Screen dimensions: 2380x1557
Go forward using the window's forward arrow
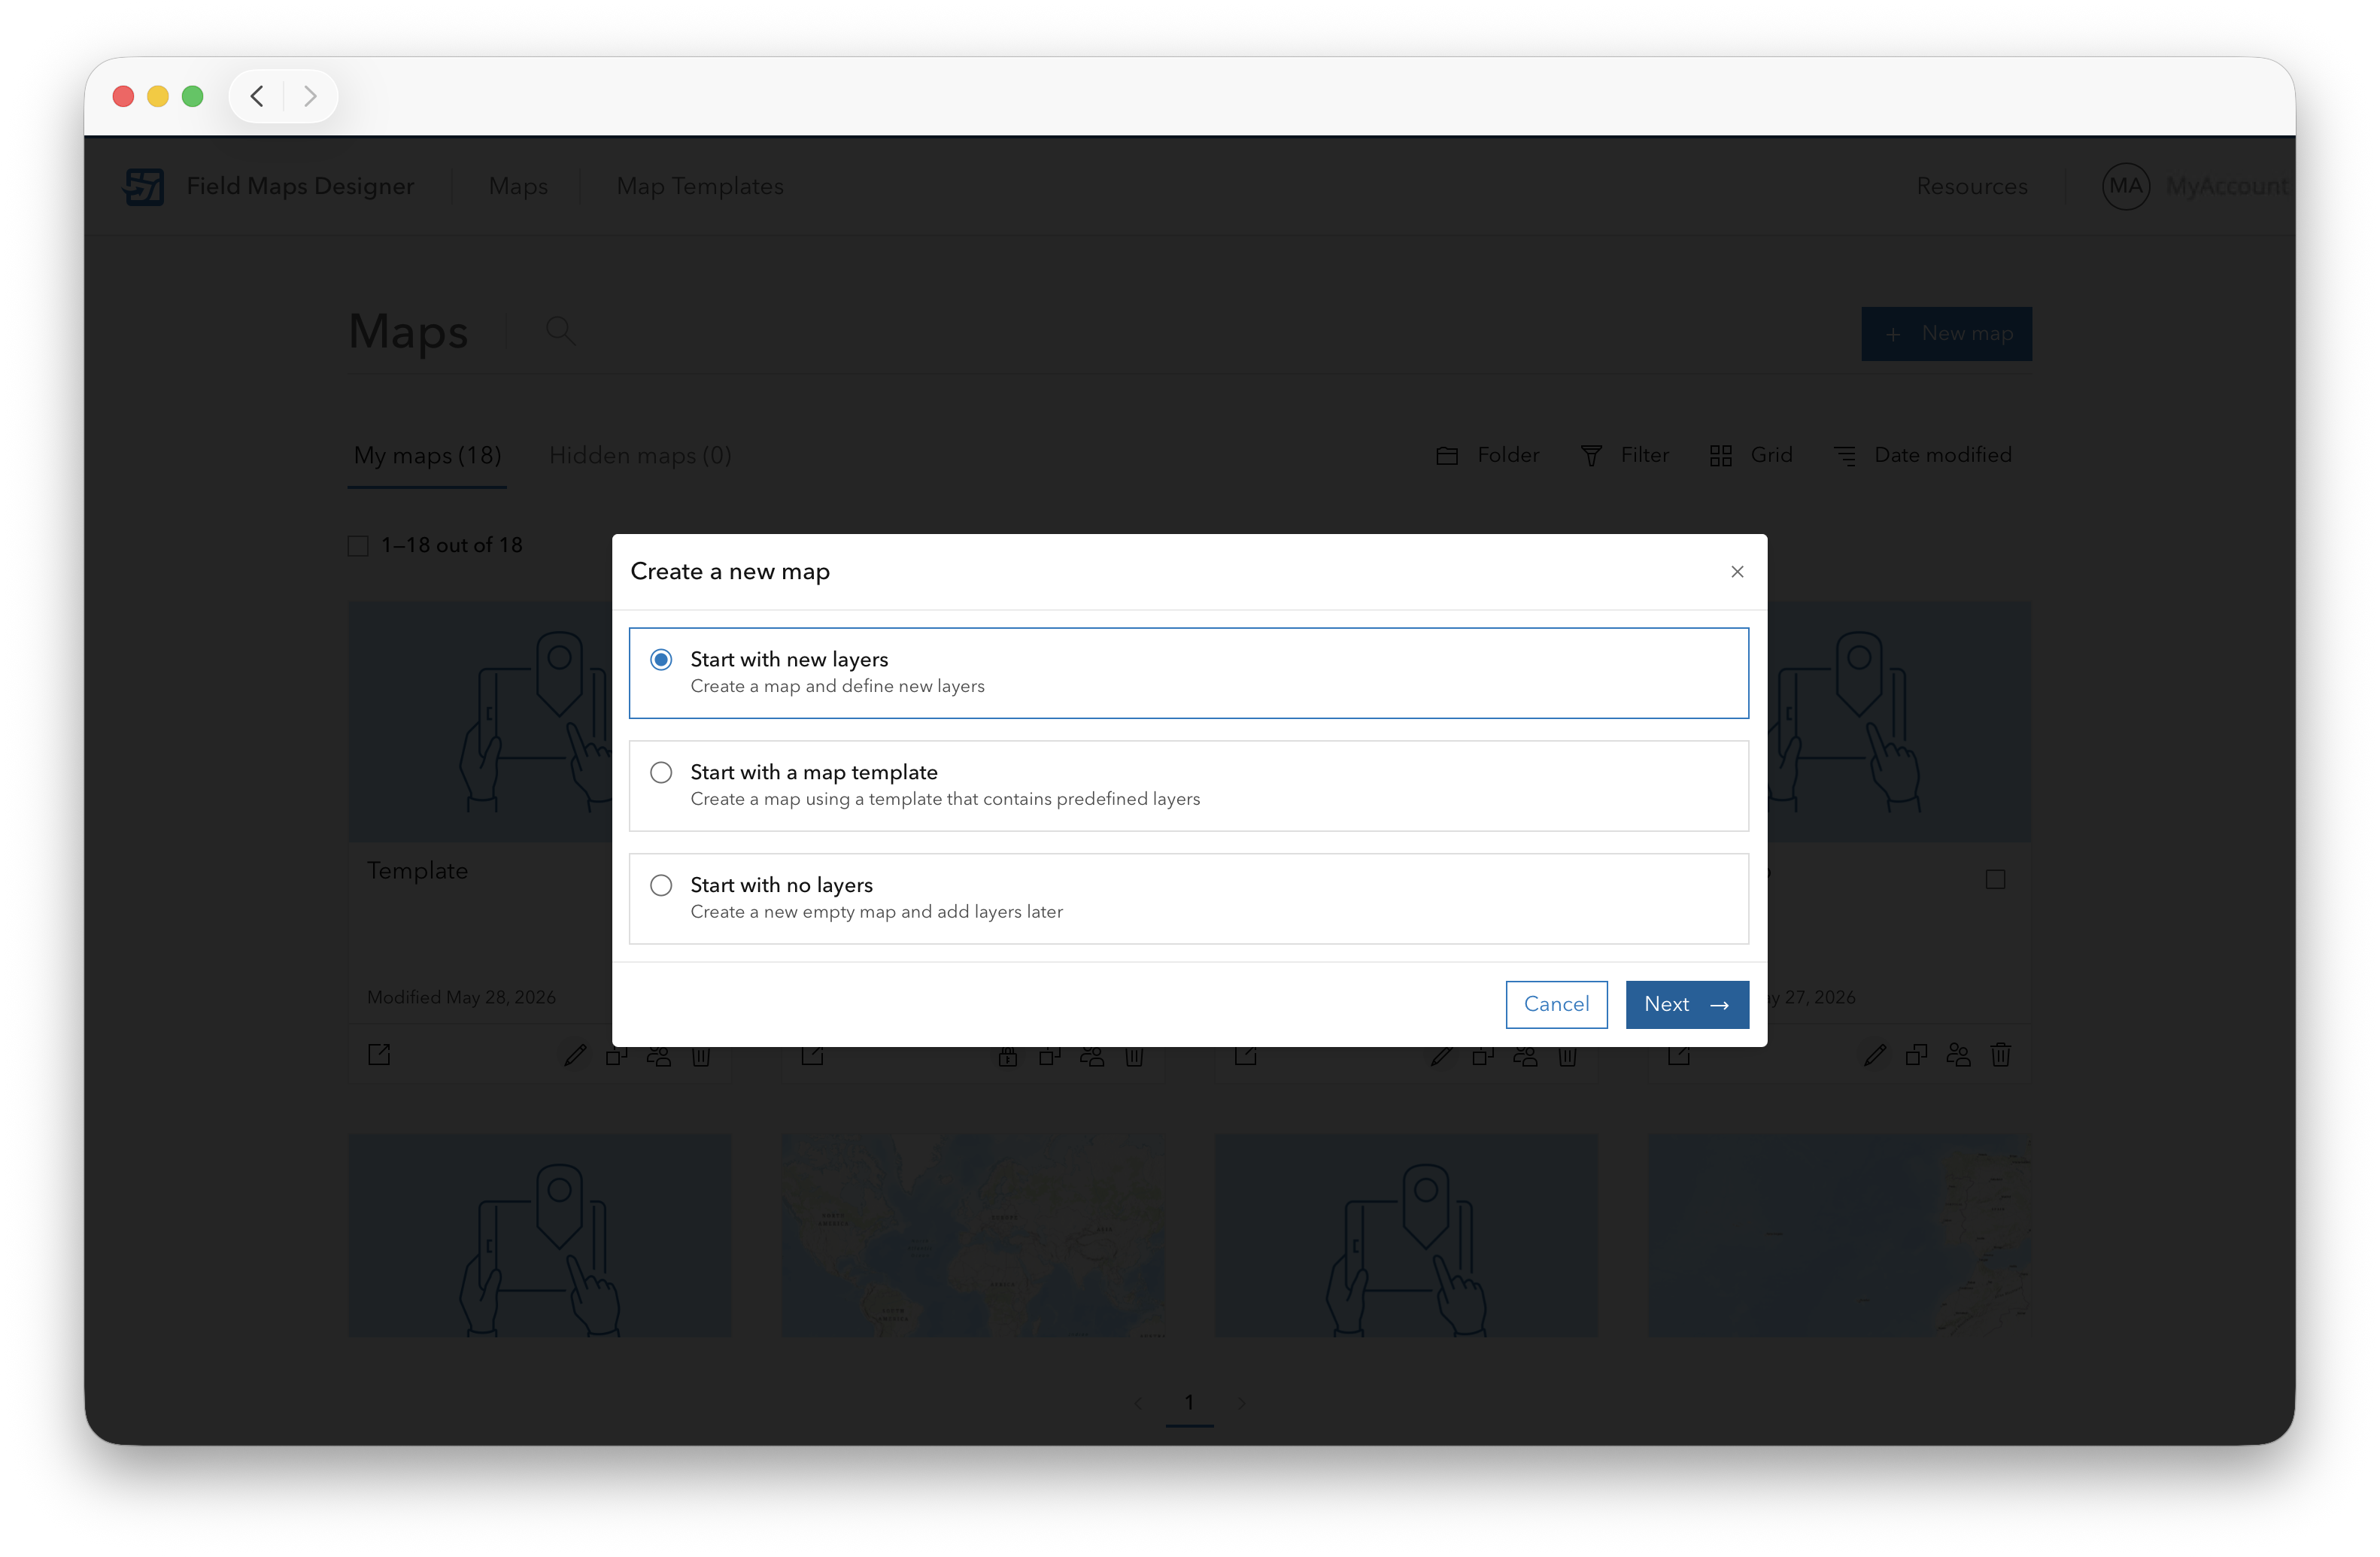click(310, 96)
